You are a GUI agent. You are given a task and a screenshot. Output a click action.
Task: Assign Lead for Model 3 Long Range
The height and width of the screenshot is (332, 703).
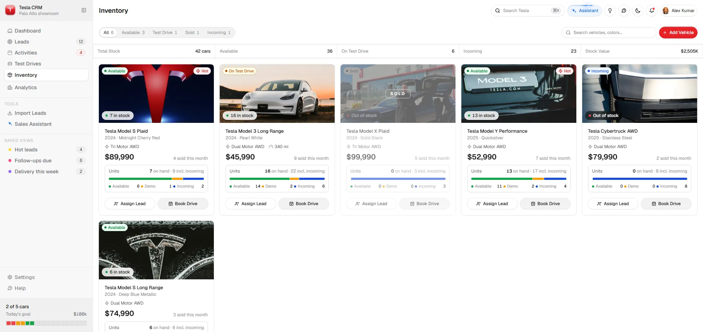pos(250,204)
